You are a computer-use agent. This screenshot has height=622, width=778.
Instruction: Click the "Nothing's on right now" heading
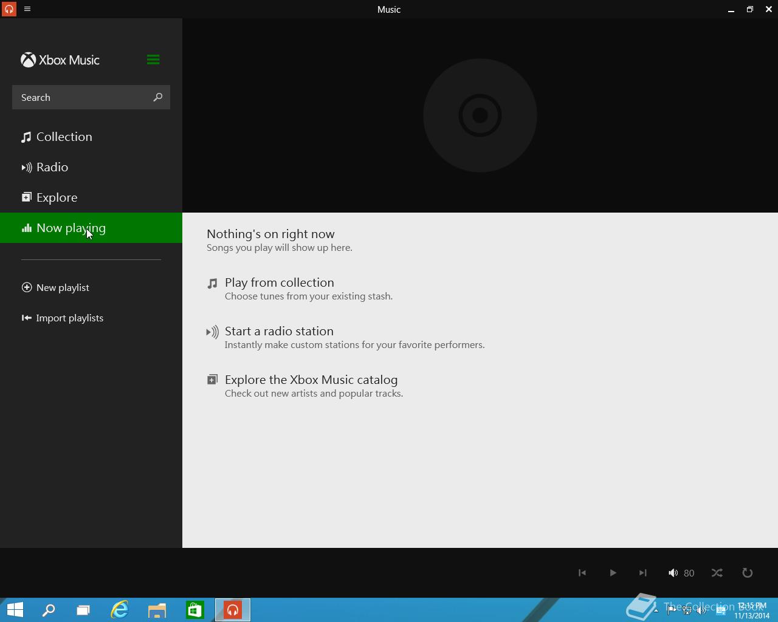click(x=270, y=234)
